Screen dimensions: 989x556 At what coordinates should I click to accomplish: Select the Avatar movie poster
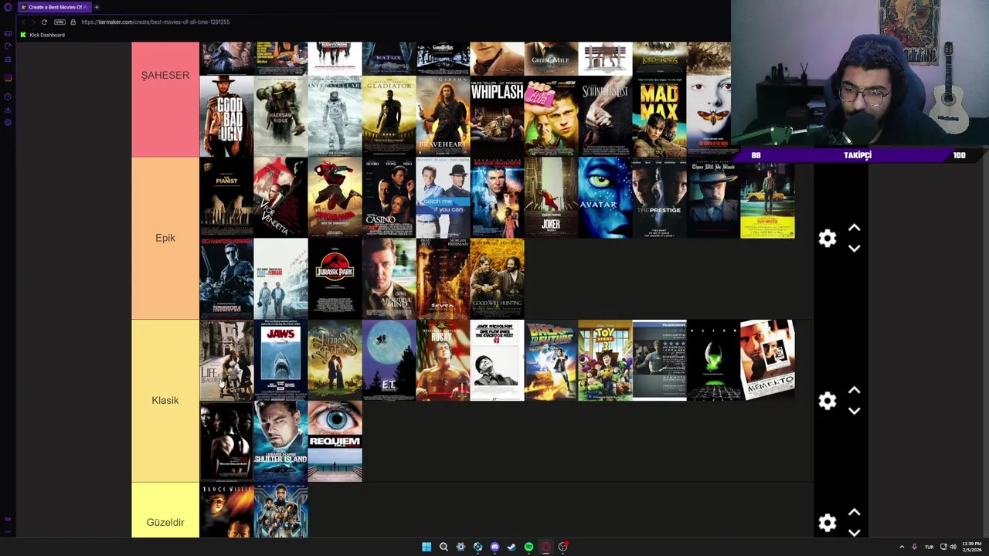pos(605,198)
